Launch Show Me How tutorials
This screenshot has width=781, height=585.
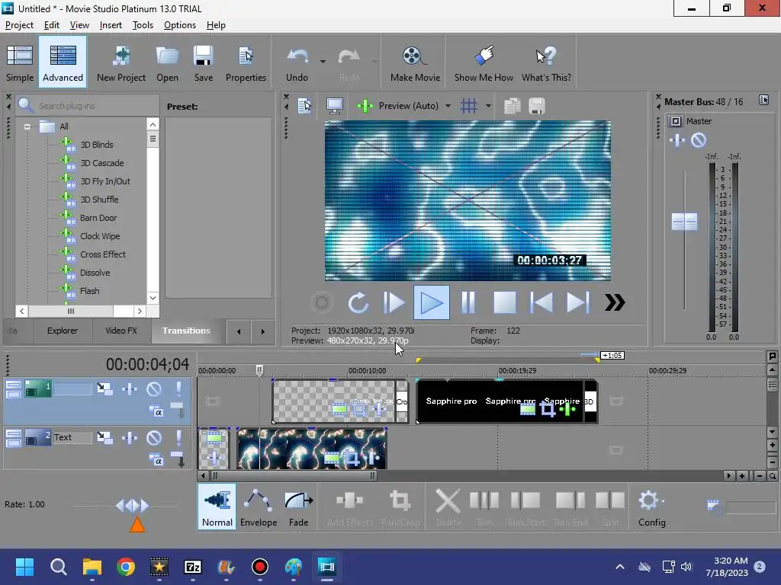(x=484, y=62)
